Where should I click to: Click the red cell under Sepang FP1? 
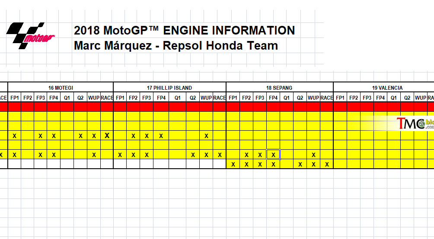(x=233, y=107)
